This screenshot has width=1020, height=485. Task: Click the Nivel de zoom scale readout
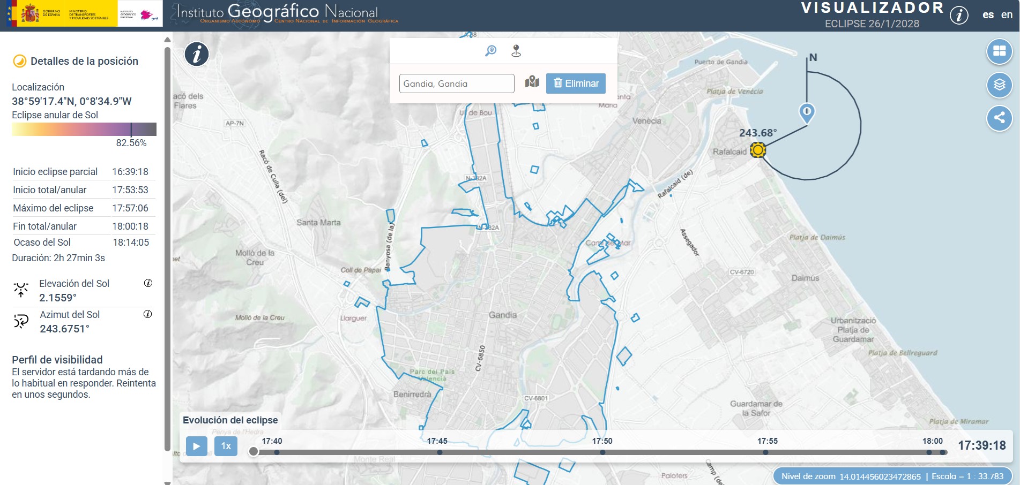(892, 476)
